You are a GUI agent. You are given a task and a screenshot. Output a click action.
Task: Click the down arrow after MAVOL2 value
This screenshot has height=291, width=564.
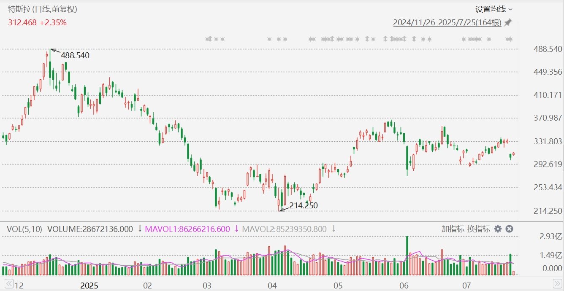(x=334, y=229)
